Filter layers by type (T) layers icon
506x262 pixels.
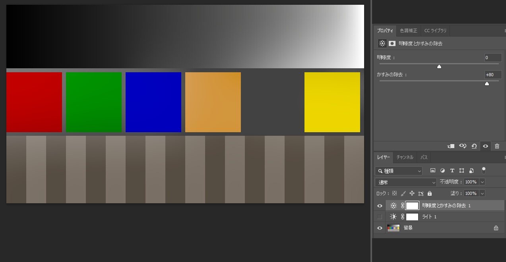[452, 171]
